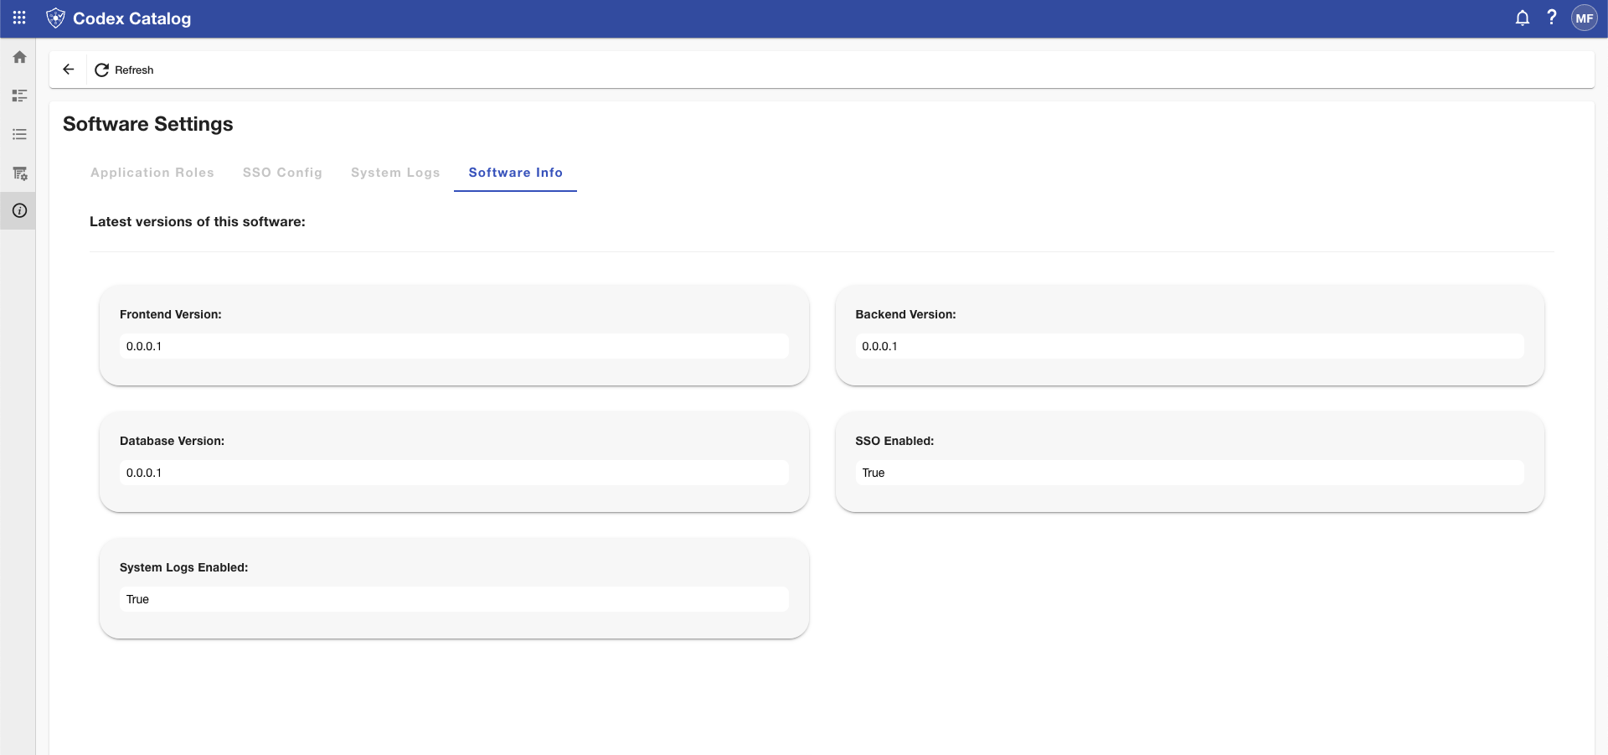Click the Frontend Version value field
Viewport: 1608px width, 755px height.
[454, 346]
